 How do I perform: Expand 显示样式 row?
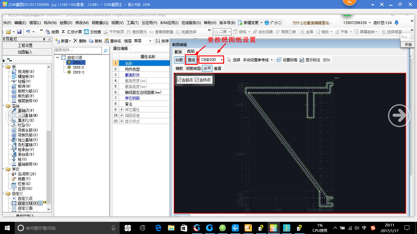122,121
